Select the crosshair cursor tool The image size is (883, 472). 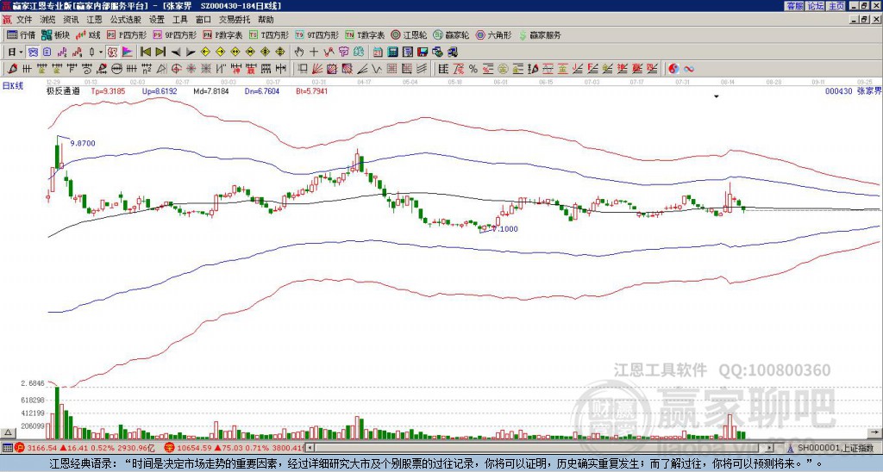tap(314, 53)
